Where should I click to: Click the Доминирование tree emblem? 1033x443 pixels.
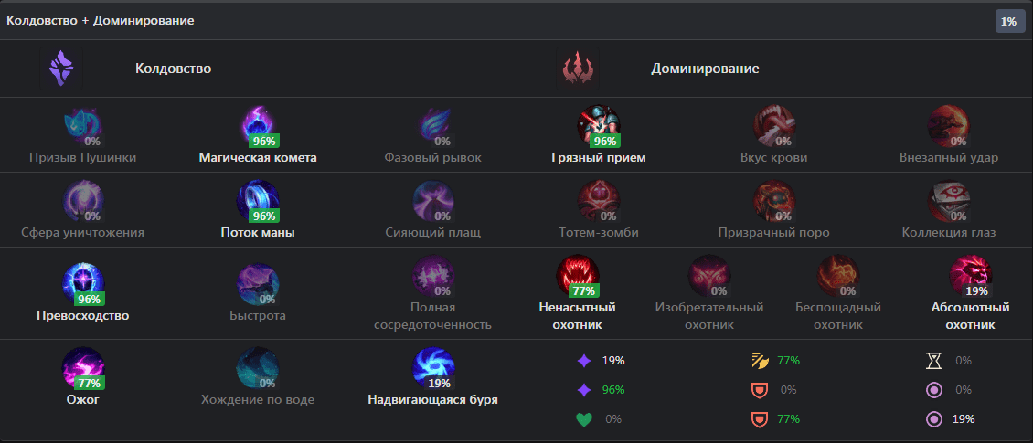578,69
